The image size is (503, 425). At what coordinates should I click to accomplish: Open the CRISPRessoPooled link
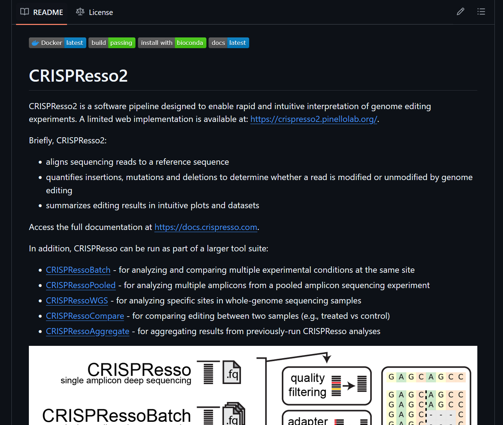click(81, 285)
